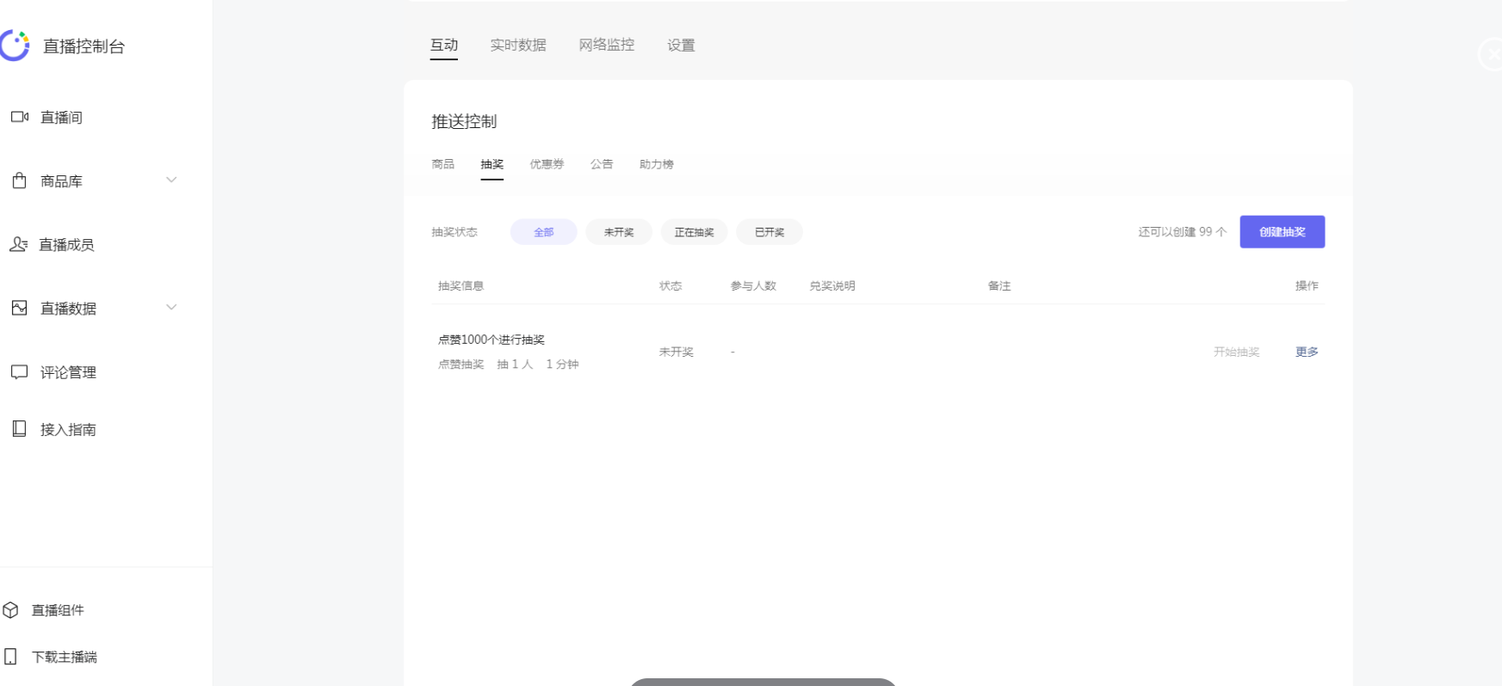Screen dimensions: 1502x686
Task: Click the 直播控制台 logo icon
Action: [x=15, y=46]
